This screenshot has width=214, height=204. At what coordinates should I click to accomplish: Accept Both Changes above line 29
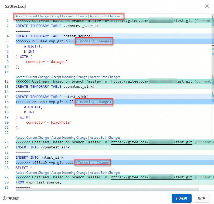105,173
